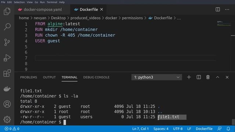Click the editor minimap
This screenshot has height=132, width=235.
(224, 23)
